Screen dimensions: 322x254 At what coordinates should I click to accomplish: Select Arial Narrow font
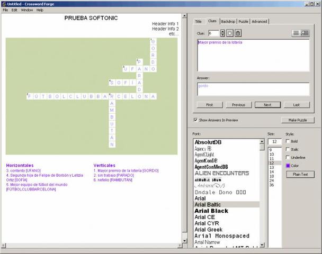[x=207, y=242]
